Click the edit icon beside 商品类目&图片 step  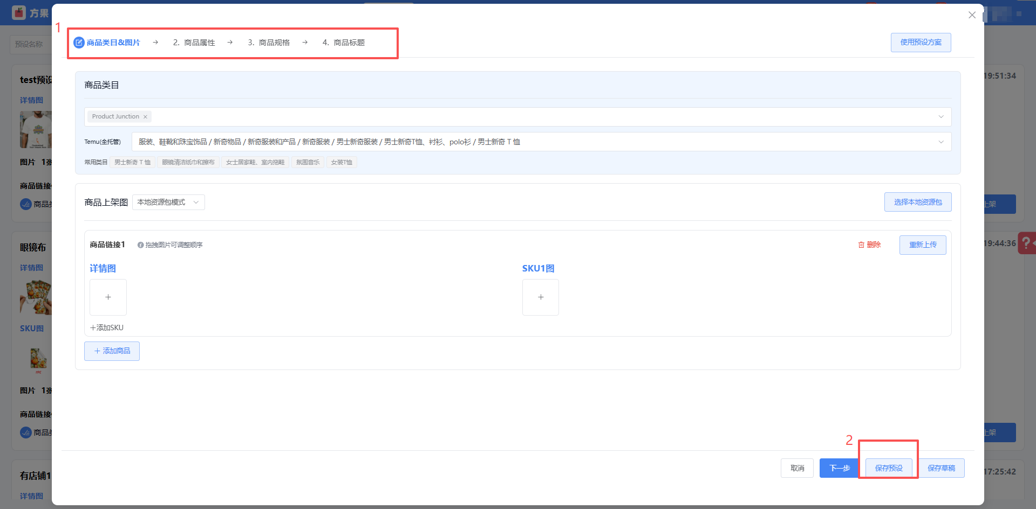pos(79,43)
